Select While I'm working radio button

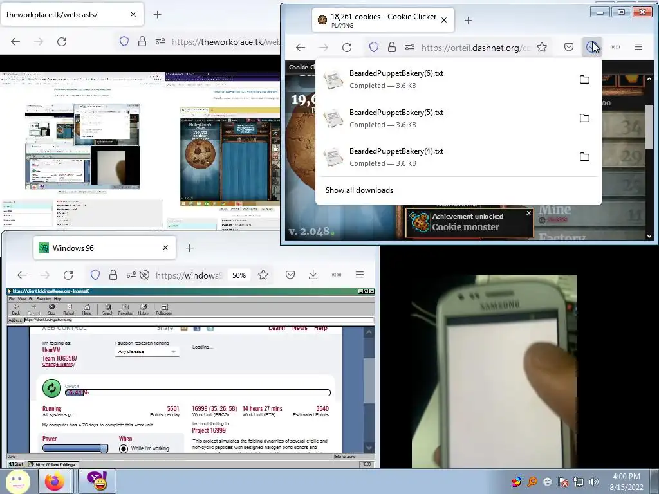[x=124, y=448]
